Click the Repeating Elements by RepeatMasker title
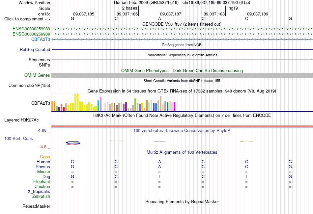This screenshot has height=214, width=313. point(182,201)
